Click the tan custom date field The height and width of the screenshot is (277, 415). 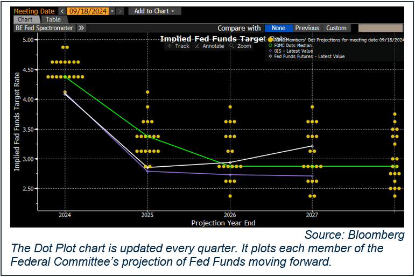pos(381,28)
